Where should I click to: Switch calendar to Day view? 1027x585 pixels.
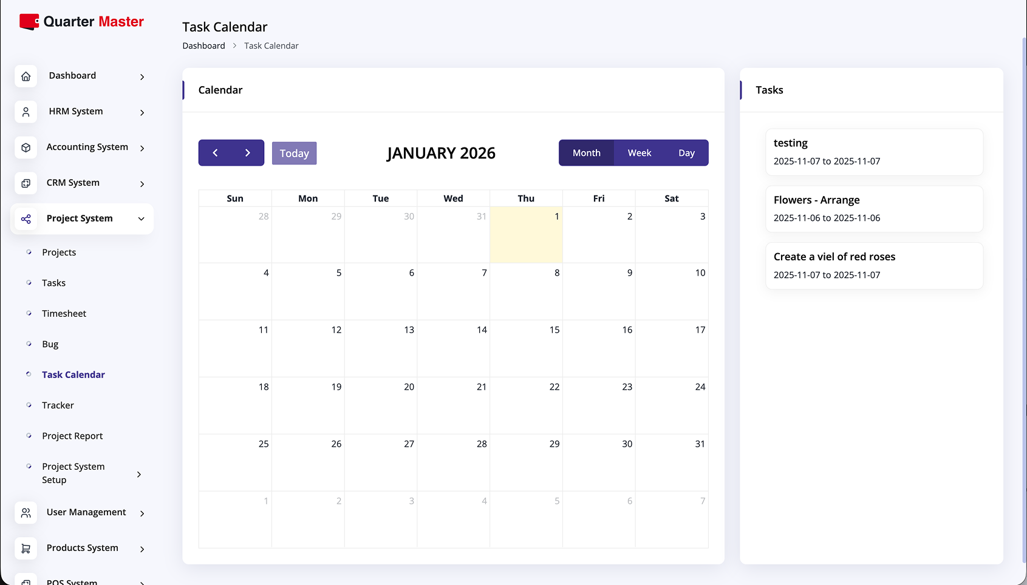click(686, 152)
